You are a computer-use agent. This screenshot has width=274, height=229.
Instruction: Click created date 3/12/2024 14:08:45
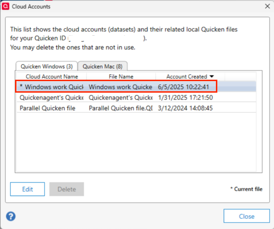click(185, 108)
